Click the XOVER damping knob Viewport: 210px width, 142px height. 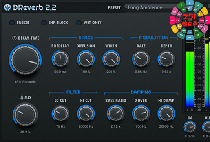tap(141, 113)
